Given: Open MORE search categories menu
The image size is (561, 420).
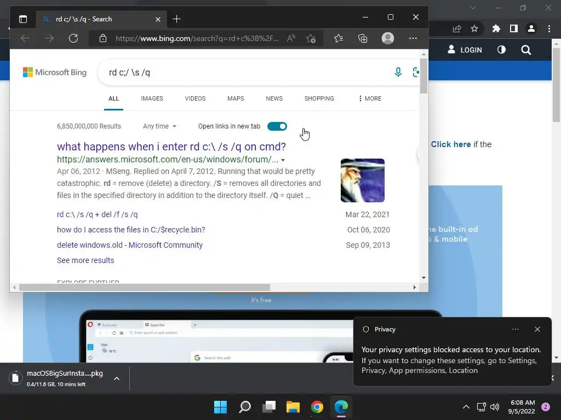Looking at the screenshot, I should (370, 98).
